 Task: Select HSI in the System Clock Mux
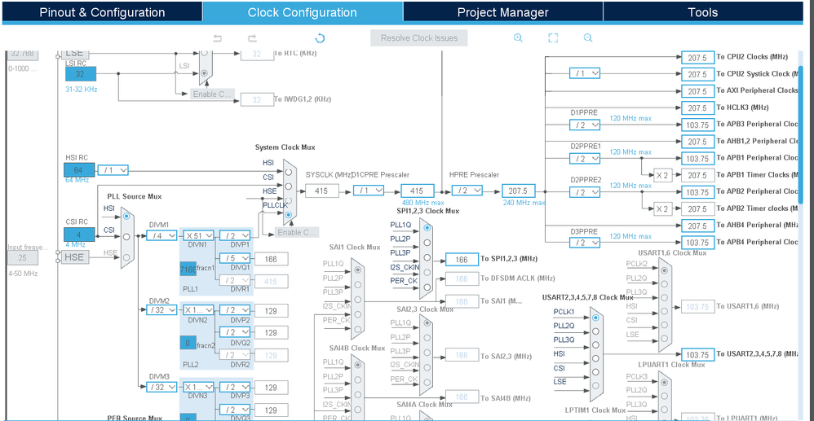pos(288,173)
